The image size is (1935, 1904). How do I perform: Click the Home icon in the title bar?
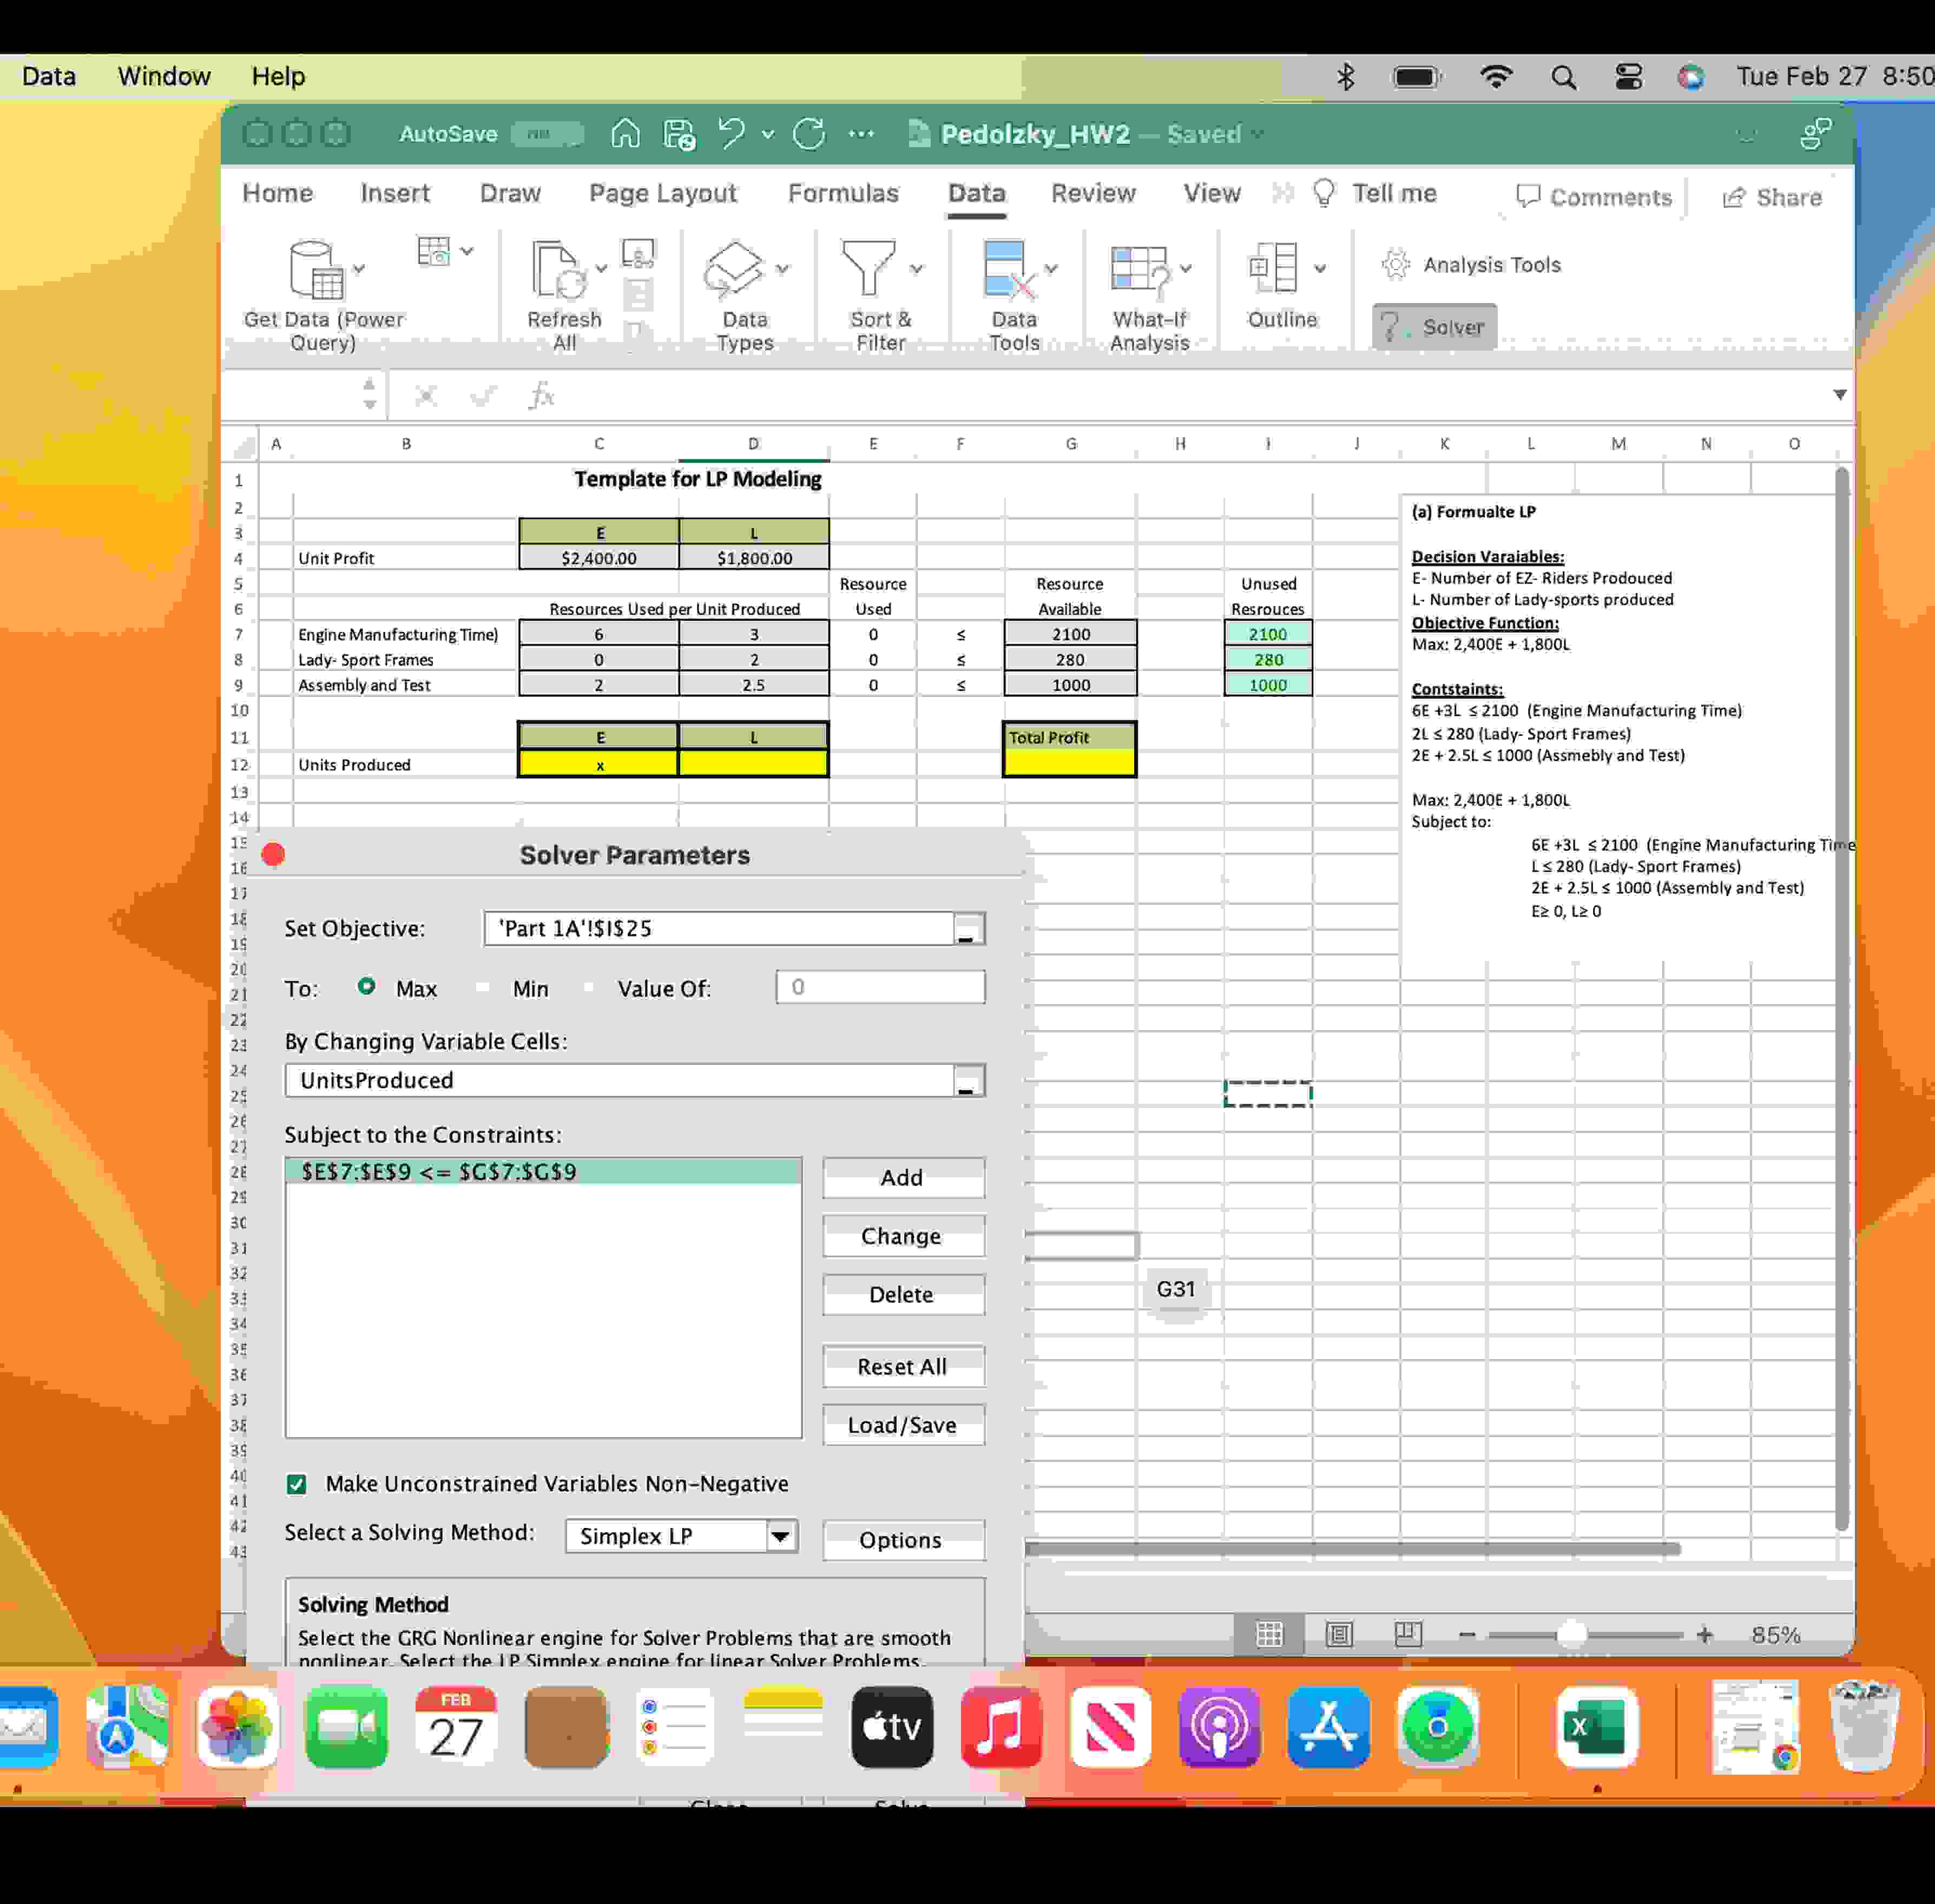(625, 133)
